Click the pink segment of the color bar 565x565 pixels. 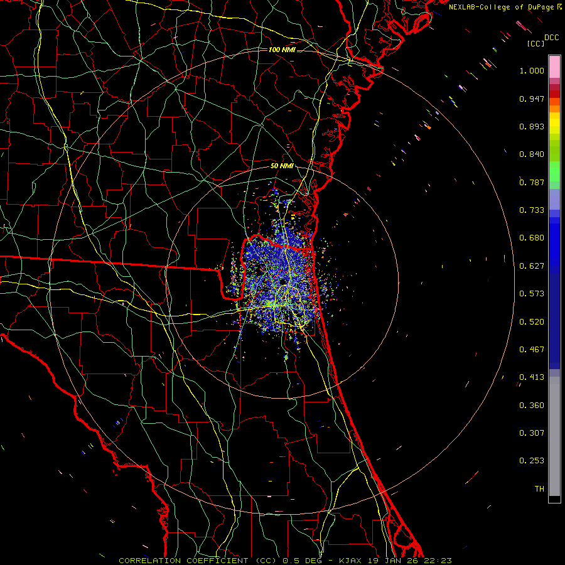[x=554, y=67]
